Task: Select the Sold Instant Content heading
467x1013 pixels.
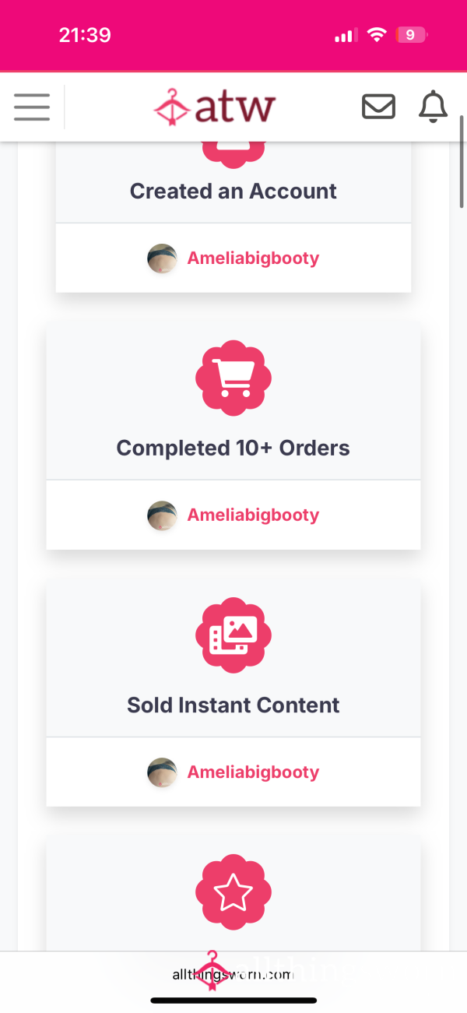Action: point(233,705)
